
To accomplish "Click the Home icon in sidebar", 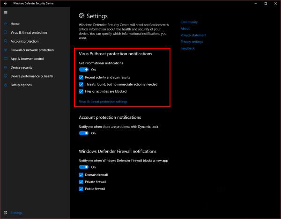I will click(5, 24).
